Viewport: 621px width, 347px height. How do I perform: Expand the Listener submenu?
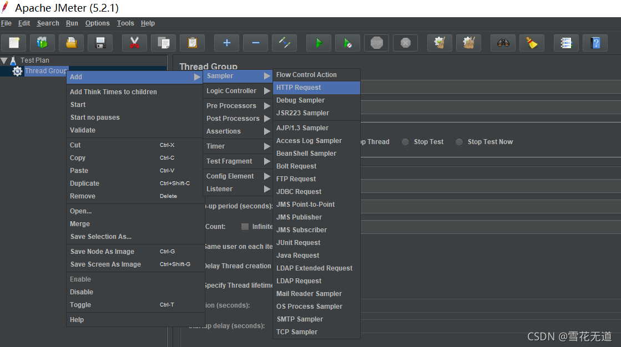pyautogui.click(x=238, y=189)
